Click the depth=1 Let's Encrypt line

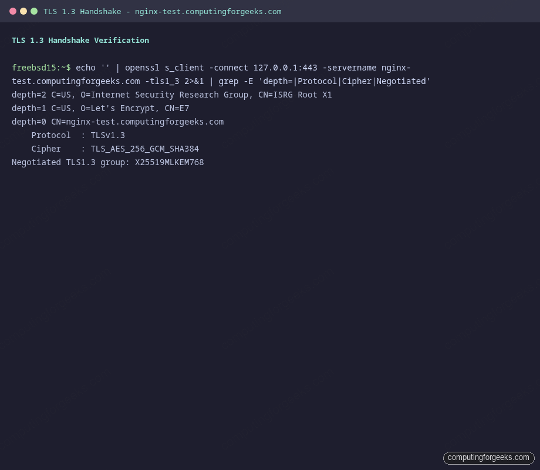[x=103, y=108]
